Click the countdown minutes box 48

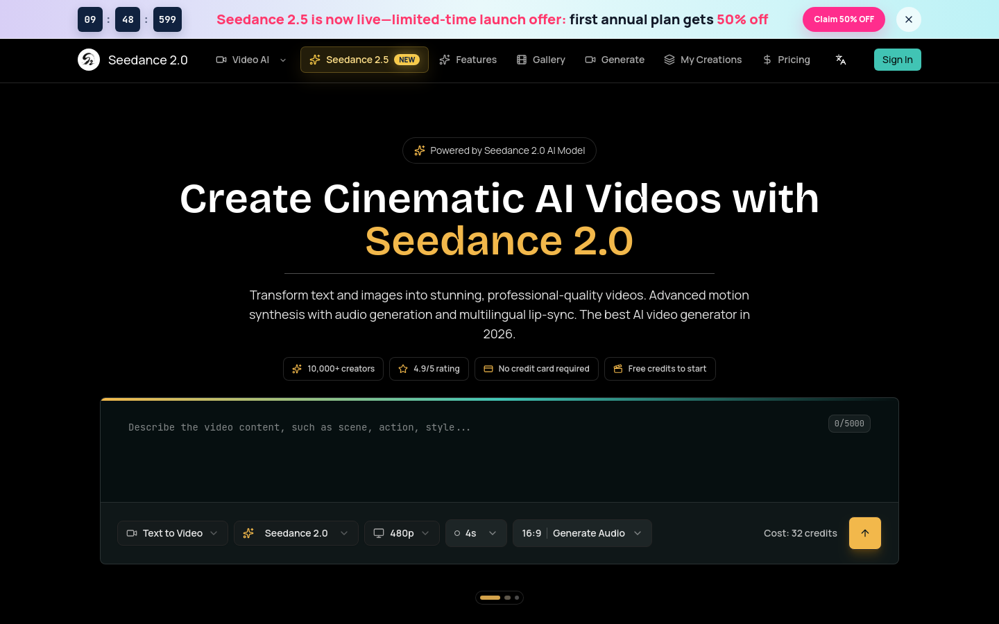[128, 19]
